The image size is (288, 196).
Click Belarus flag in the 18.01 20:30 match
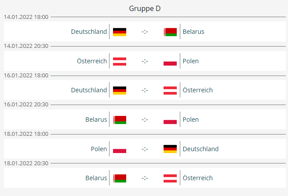click(x=120, y=178)
